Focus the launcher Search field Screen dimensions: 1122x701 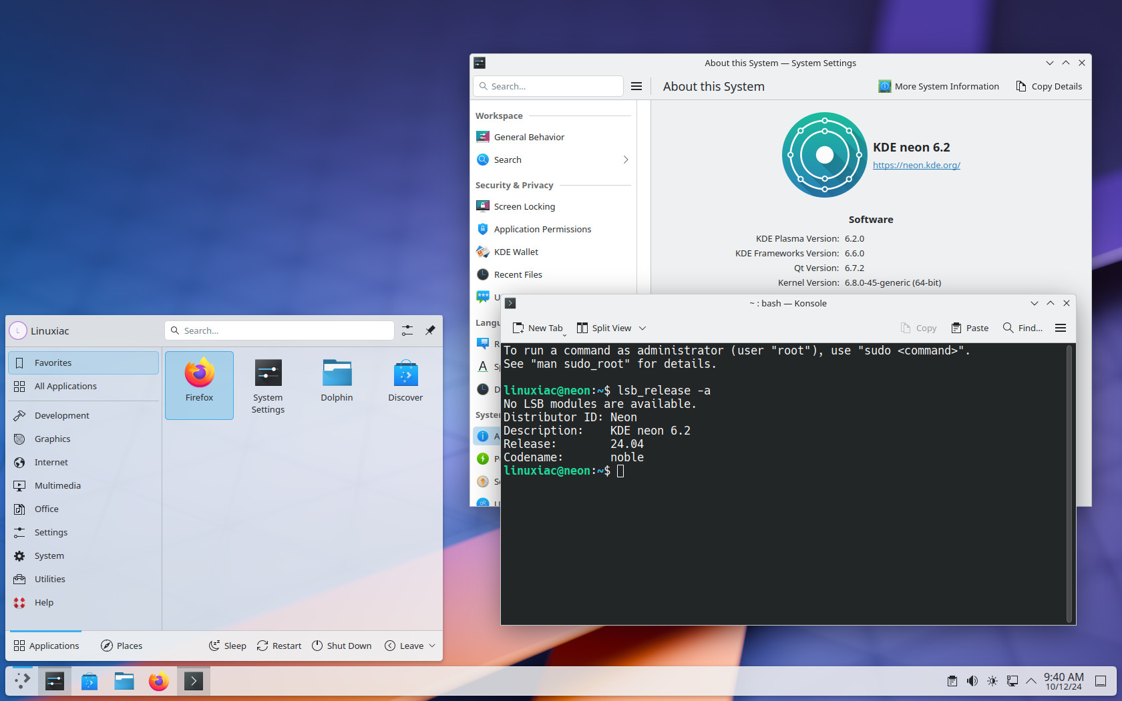tap(279, 330)
